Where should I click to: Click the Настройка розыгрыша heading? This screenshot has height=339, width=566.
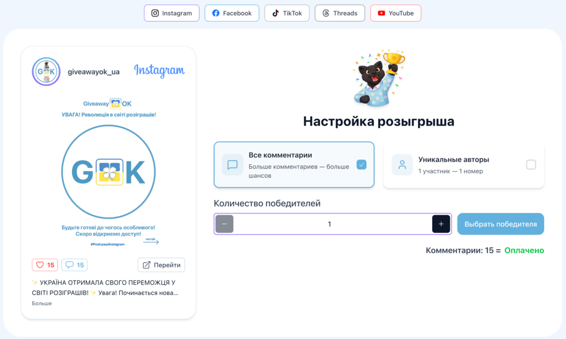pyautogui.click(x=379, y=121)
